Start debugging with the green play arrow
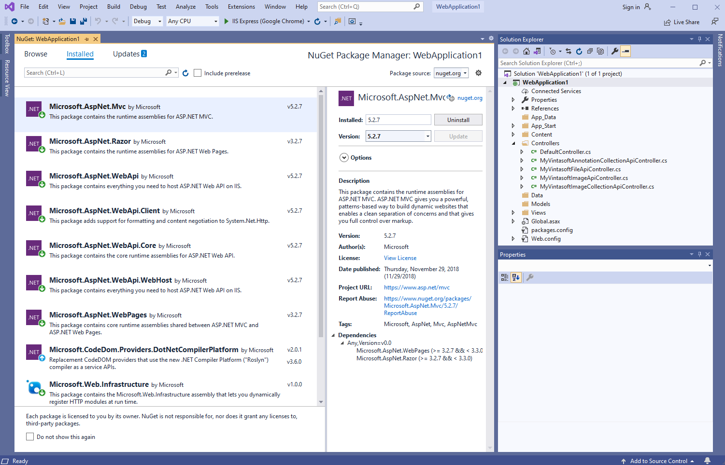Image resolution: width=725 pixels, height=465 pixels. [x=226, y=21]
